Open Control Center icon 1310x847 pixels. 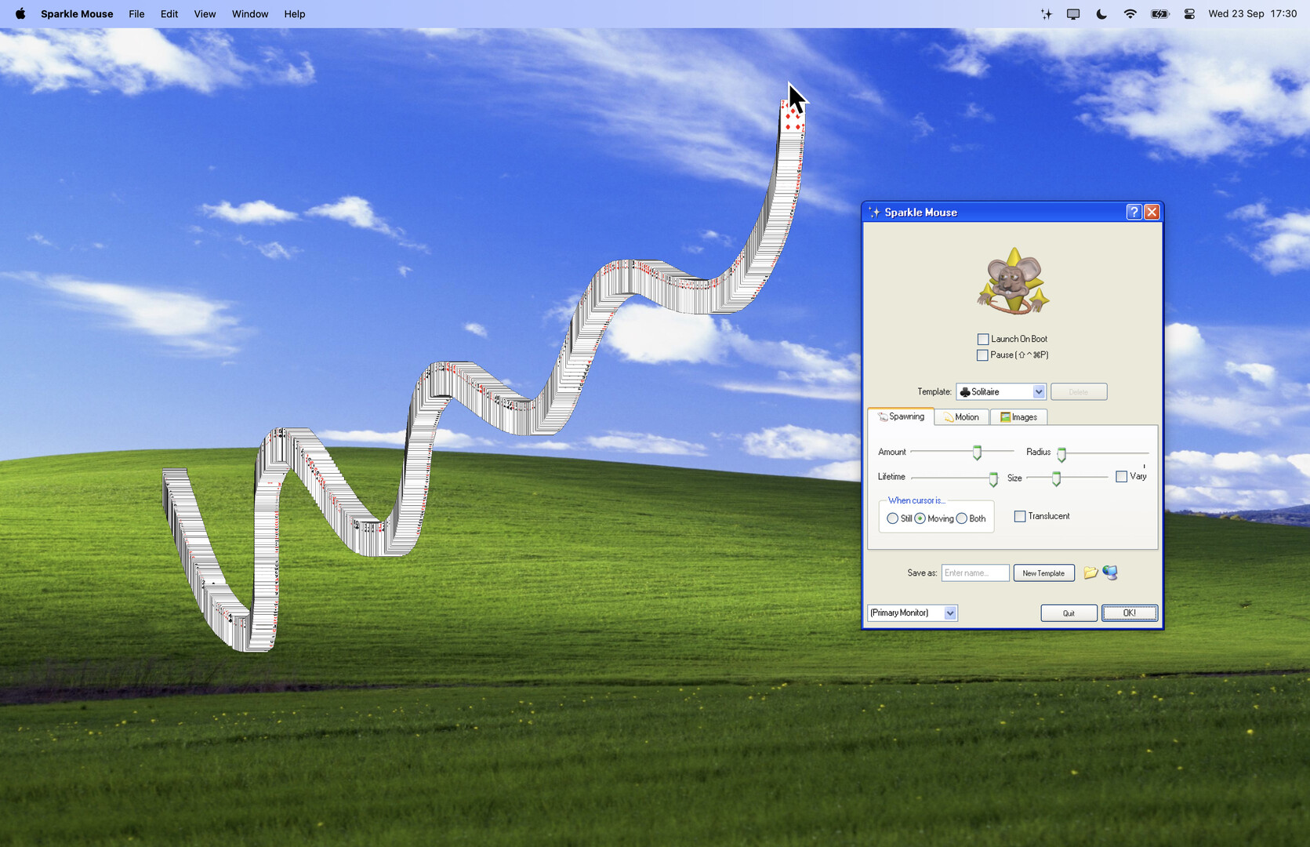[x=1189, y=14]
